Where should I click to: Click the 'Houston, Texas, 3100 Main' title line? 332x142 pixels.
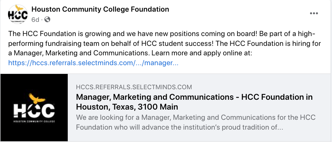tap(127, 107)
